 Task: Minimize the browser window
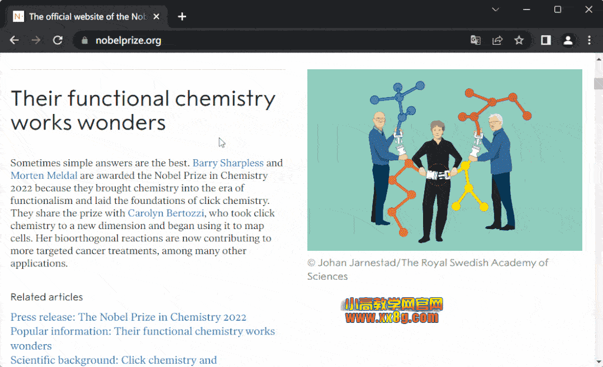pyautogui.click(x=526, y=9)
